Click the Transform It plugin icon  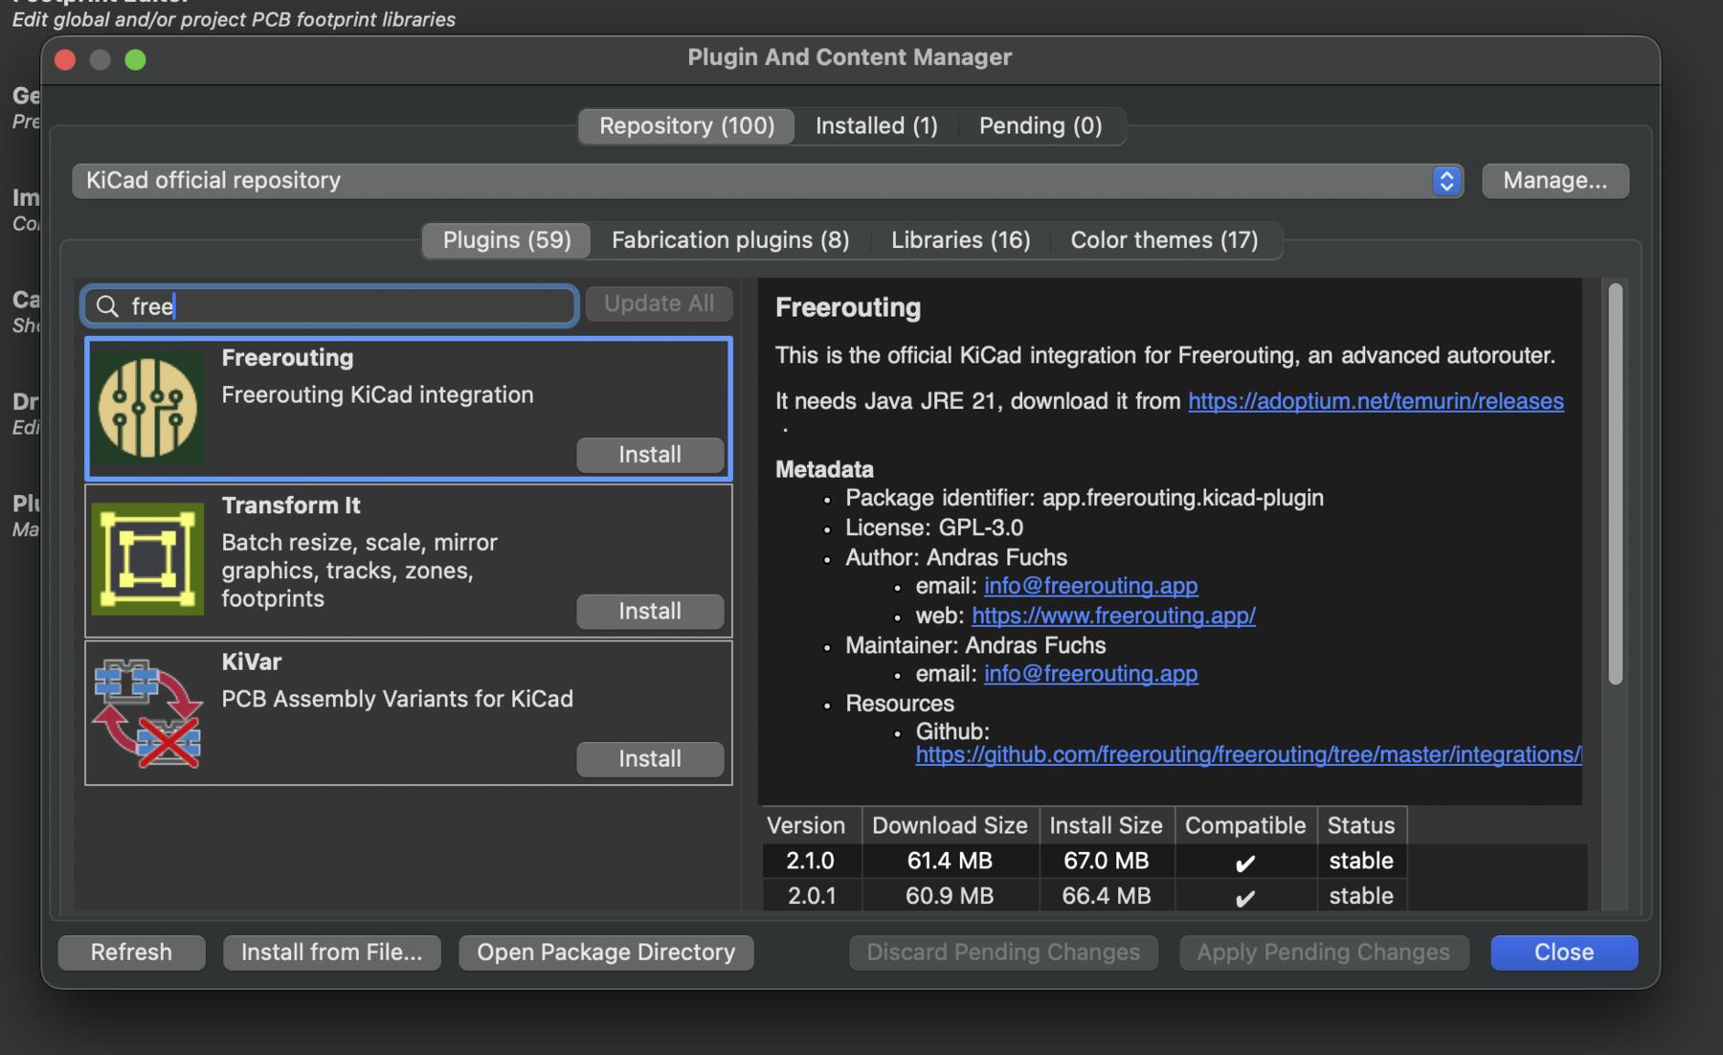coord(147,559)
